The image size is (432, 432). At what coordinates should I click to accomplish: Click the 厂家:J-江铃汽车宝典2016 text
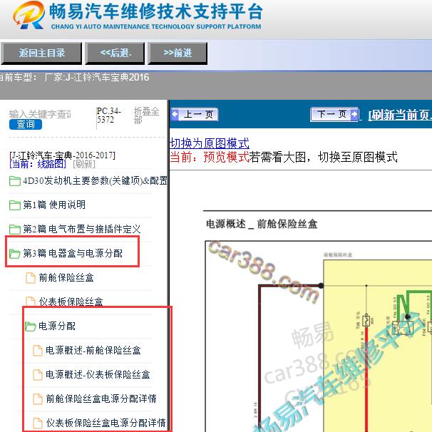tap(97, 78)
